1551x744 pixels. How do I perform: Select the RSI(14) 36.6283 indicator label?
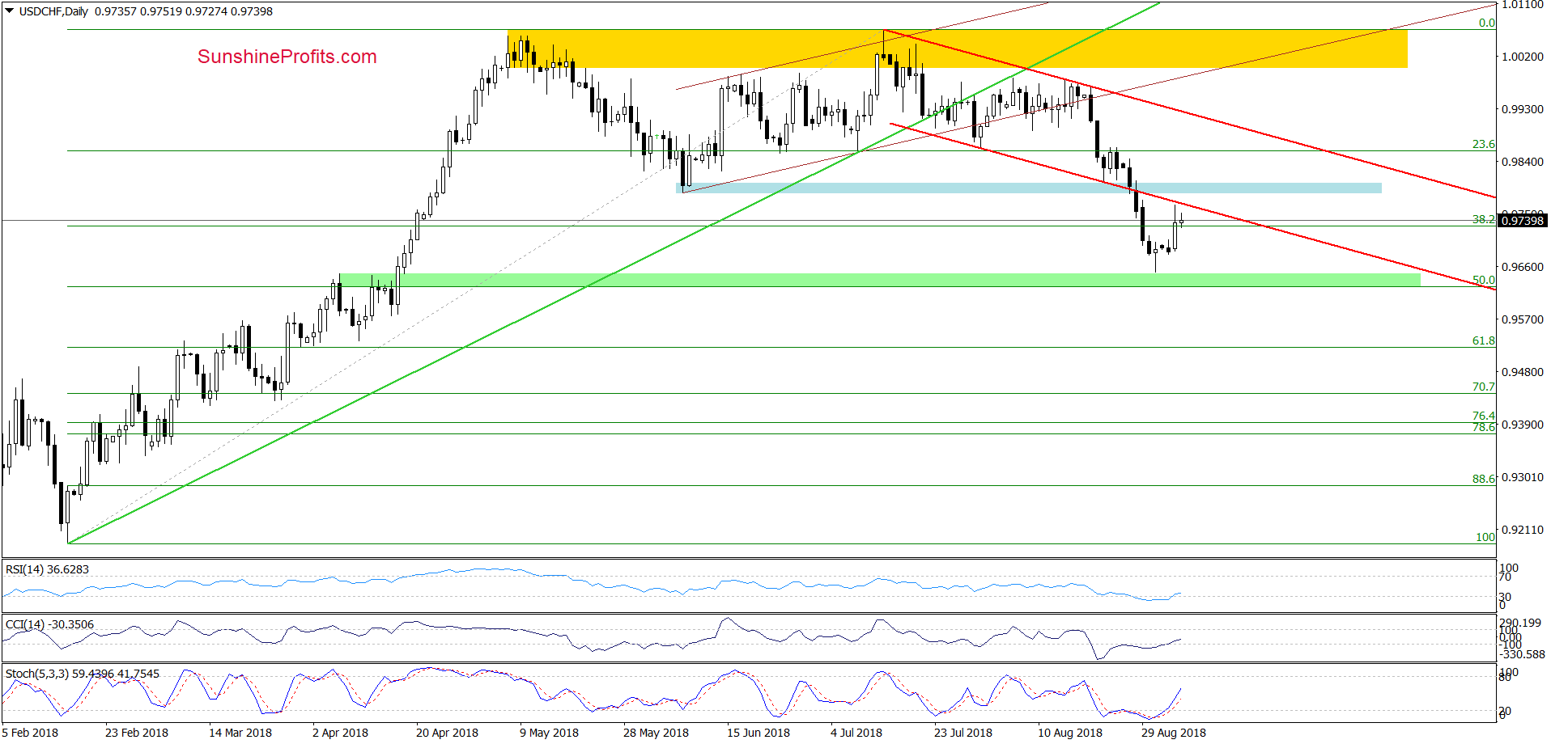pyautogui.click(x=47, y=569)
